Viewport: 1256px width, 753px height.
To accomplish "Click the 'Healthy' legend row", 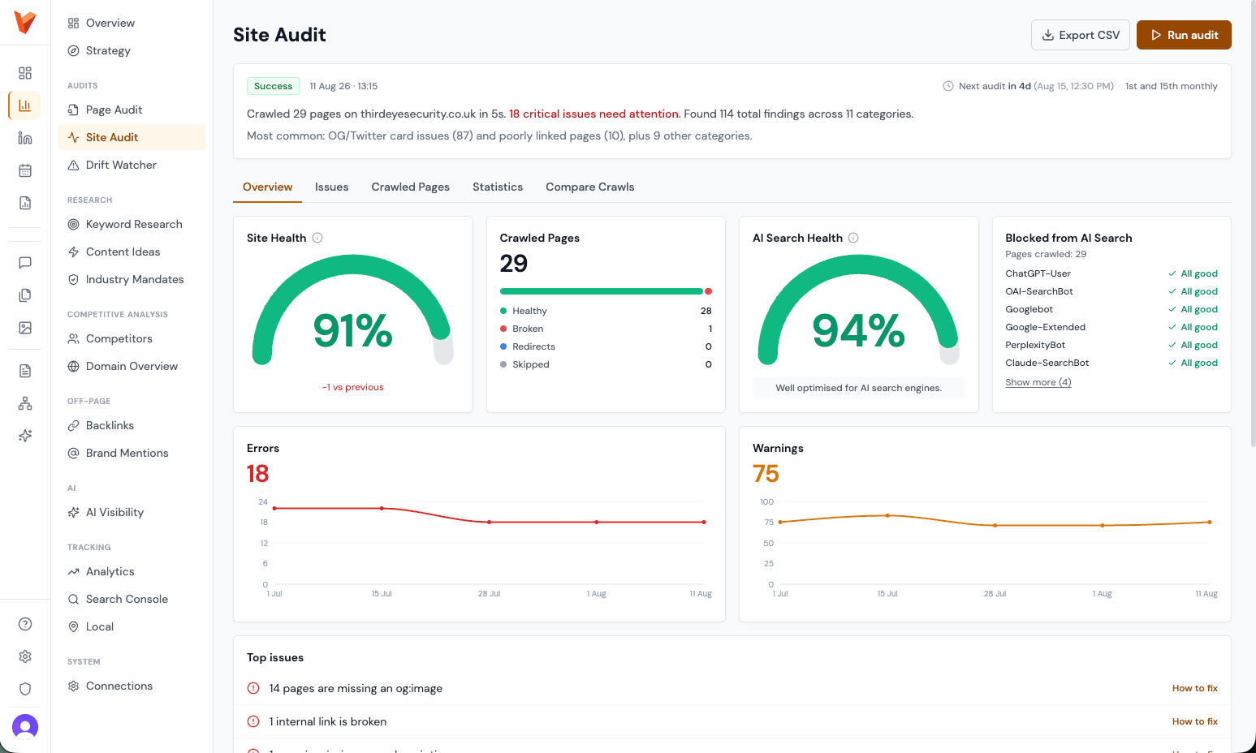I will (606, 311).
